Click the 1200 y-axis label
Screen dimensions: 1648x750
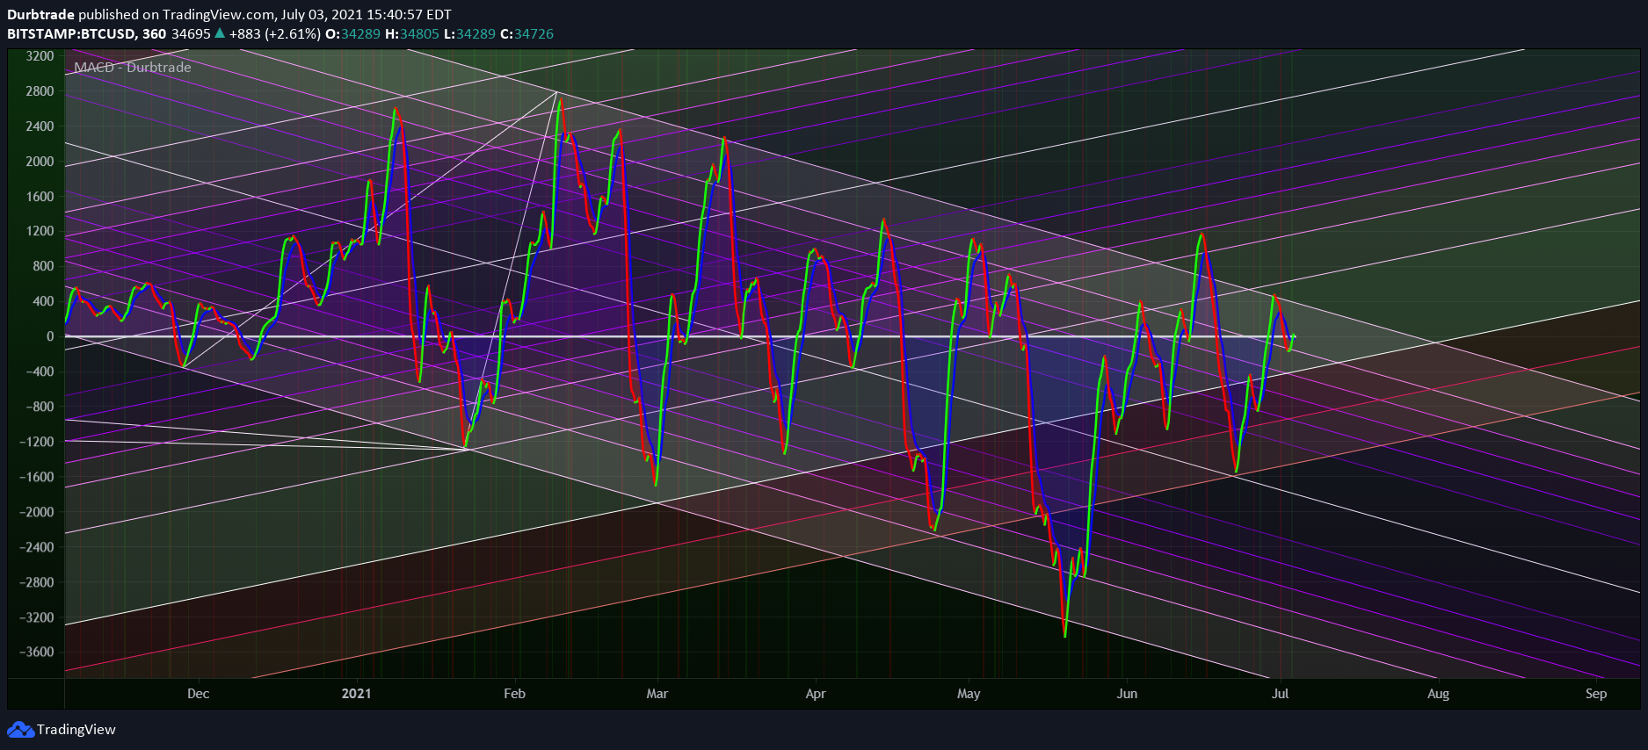pyautogui.click(x=40, y=231)
